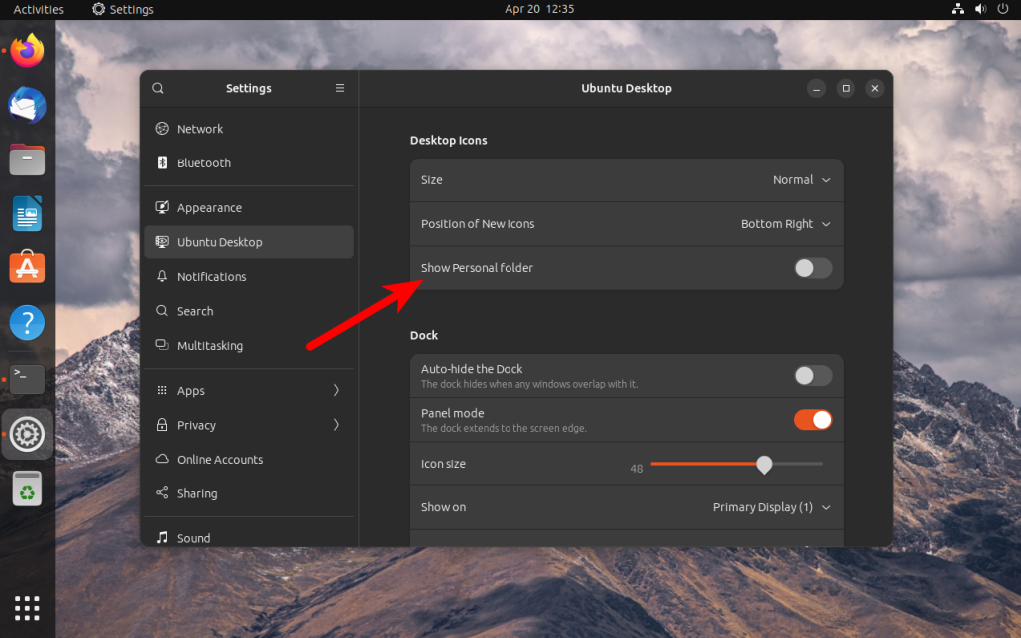The width and height of the screenshot is (1021, 638).
Task: Click the Privacy lock sidebar icon
Action: coord(162,425)
